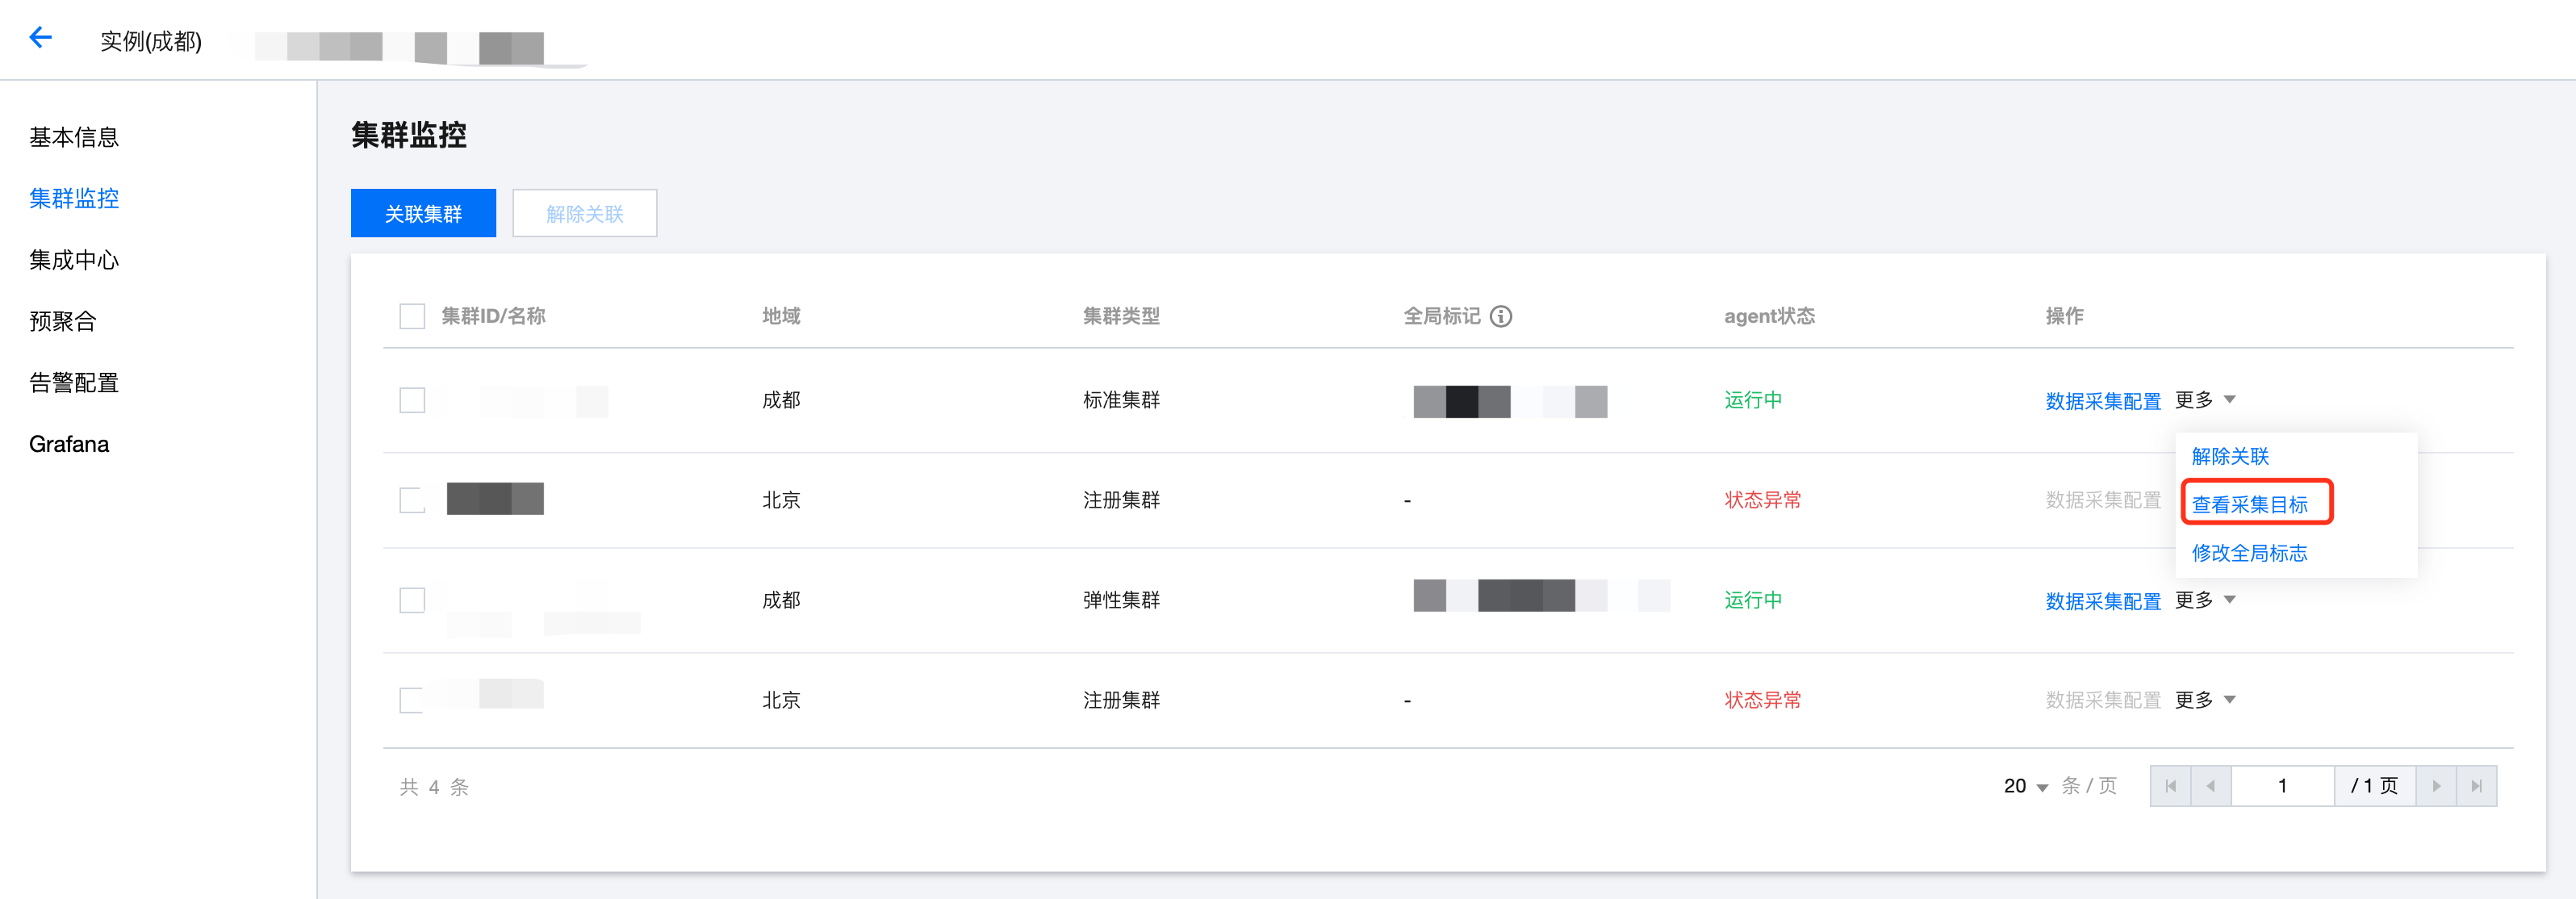
Task: Go to next page arrow
Action: 2436,786
